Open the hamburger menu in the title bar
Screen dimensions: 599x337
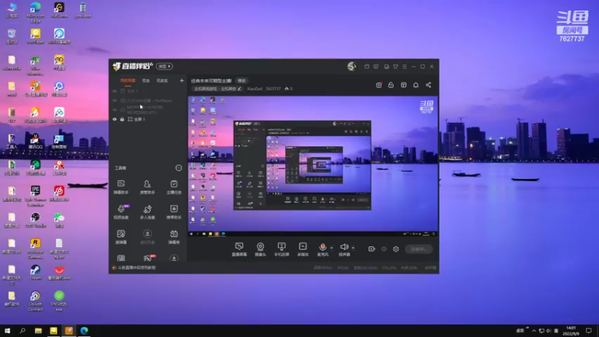click(404, 67)
